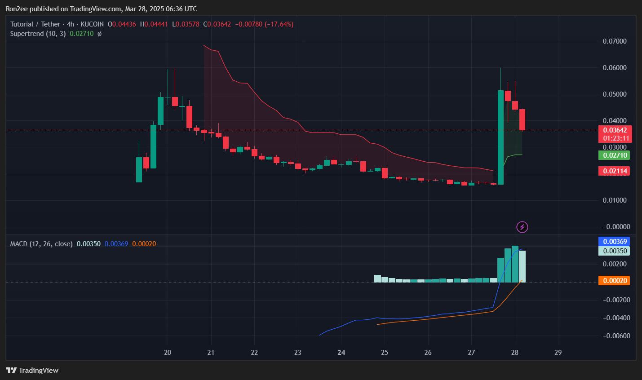
Task: Click the TradingView logo at bottom left
Action: tap(32, 370)
